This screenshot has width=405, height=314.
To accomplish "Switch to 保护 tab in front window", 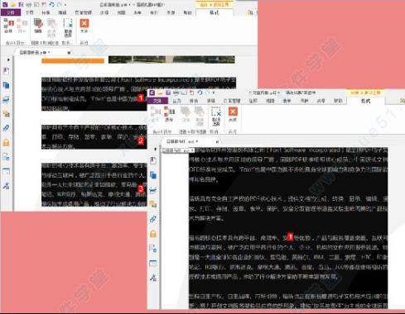I will (304, 101).
